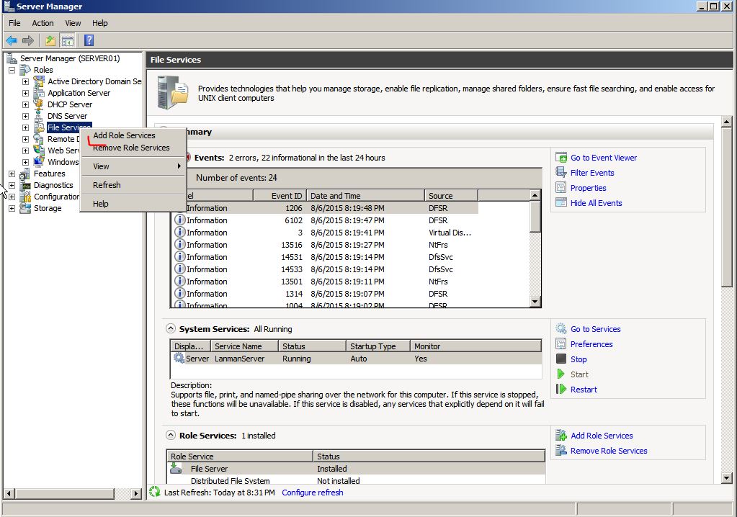737x517 pixels.
Task: Expand the DHCP Server node
Action: click(x=25, y=104)
